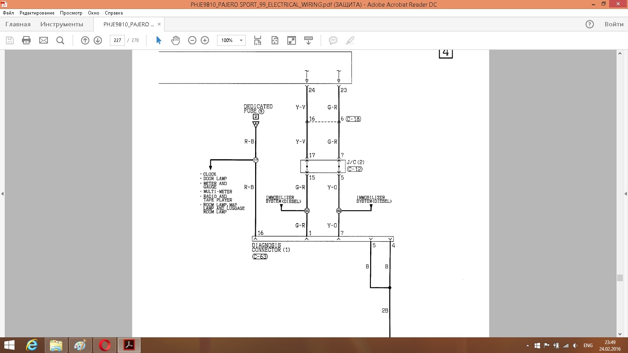The width and height of the screenshot is (628, 353).
Task: Select the arrow Selection tool
Action: click(x=159, y=40)
